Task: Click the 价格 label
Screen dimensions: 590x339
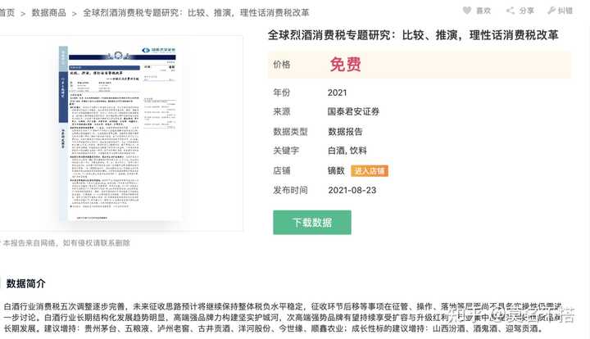Action: click(x=282, y=65)
